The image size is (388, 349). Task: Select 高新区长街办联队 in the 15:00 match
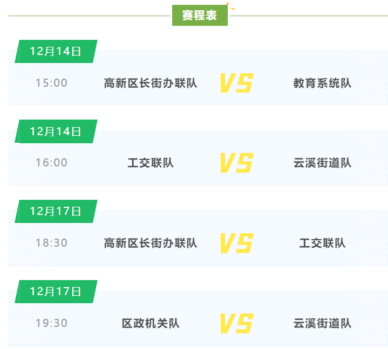tap(151, 83)
